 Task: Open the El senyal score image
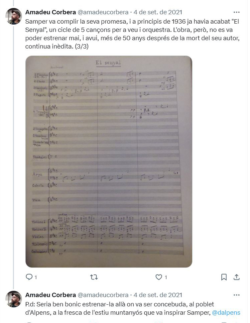pos(109,161)
